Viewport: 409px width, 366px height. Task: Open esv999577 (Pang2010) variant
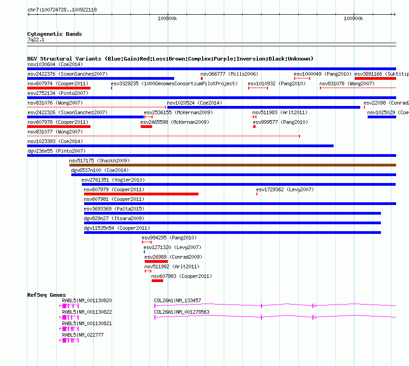(x=280, y=122)
